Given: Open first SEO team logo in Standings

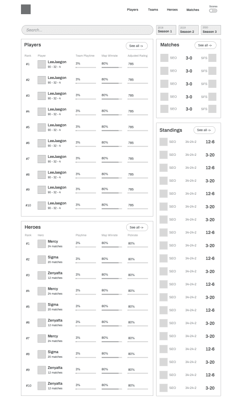Looking at the screenshot, I should coord(164,142).
